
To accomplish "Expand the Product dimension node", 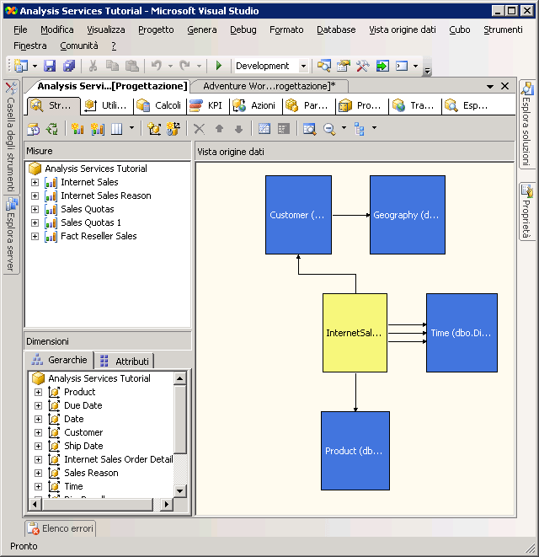I will point(39,392).
